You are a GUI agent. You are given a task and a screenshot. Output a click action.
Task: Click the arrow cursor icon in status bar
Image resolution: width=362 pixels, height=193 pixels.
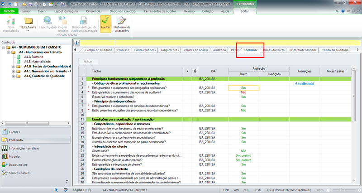57,190
